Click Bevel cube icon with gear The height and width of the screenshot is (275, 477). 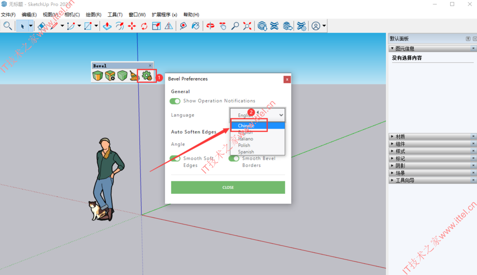pyautogui.click(x=110, y=76)
